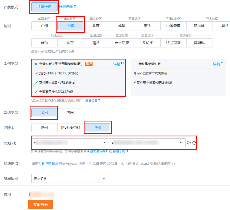Choose 法兰克福 region
This screenshot has width=230, height=210.
[173, 43]
